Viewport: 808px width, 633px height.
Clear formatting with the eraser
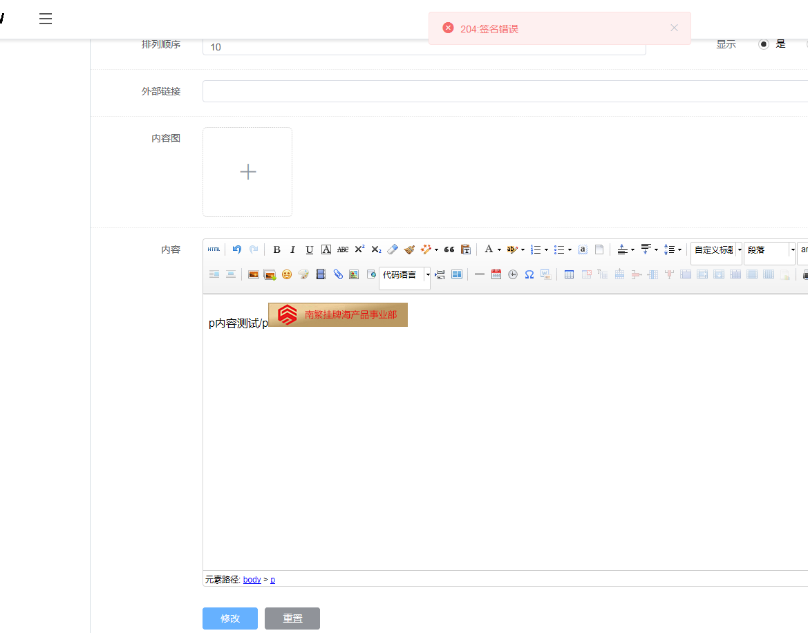pyautogui.click(x=393, y=249)
